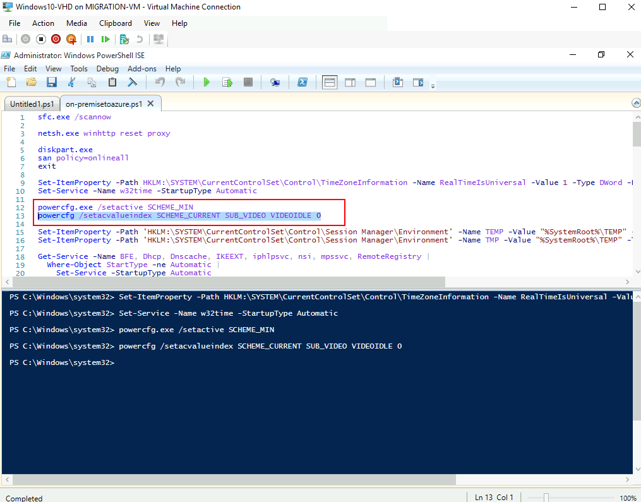Viewport: 641px width, 502px height.
Task: Open the Clipboard menu
Action: 116,23
